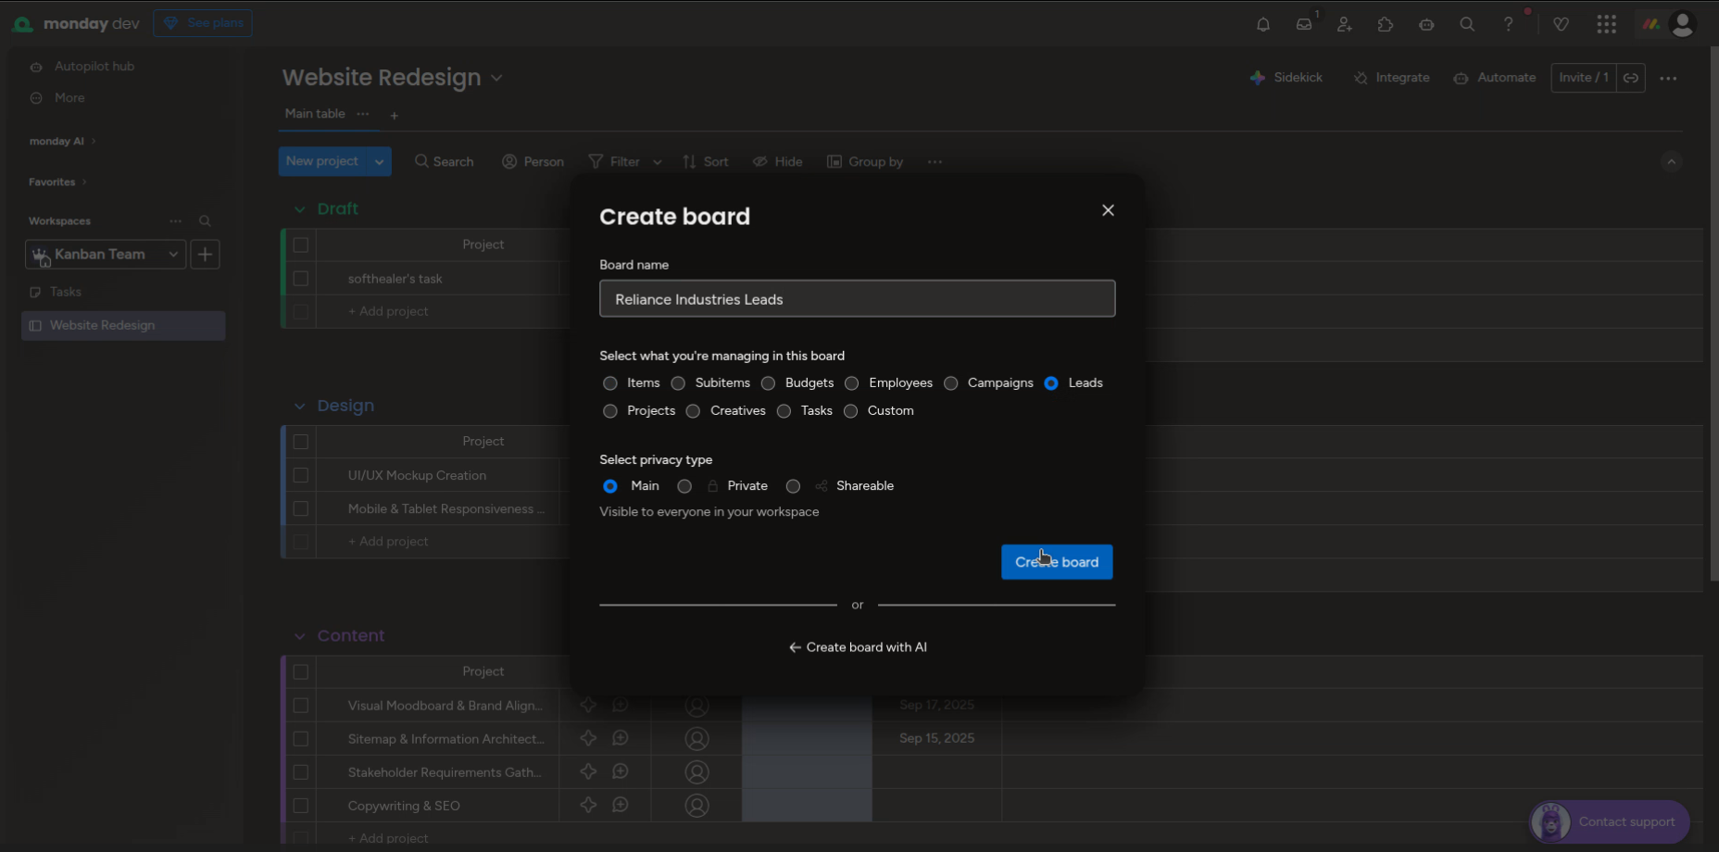Viewport: 1719px width, 852px height.
Task: Open workspaces three-dot options in sidebar
Action: coord(175,221)
